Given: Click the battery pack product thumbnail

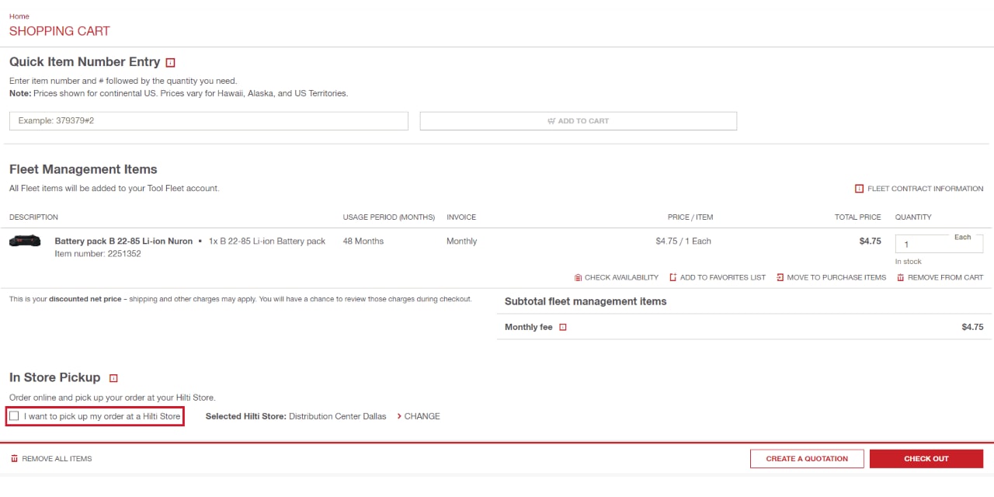Looking at the screenshot, I should pos(25,241).
